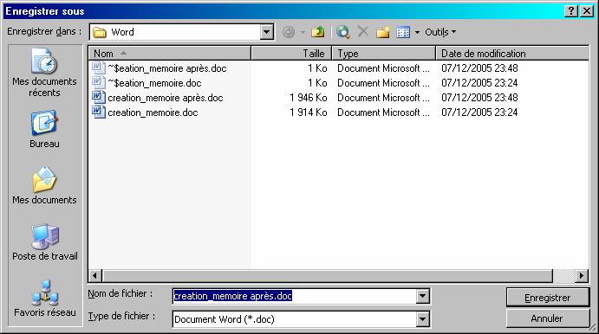Select file ~$eation_memoire après.doc
The width and height of the screenshot is (599, 334).
167,68
